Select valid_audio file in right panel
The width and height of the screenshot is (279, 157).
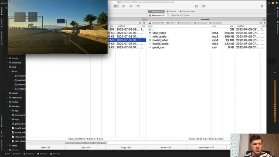(206, 37)
